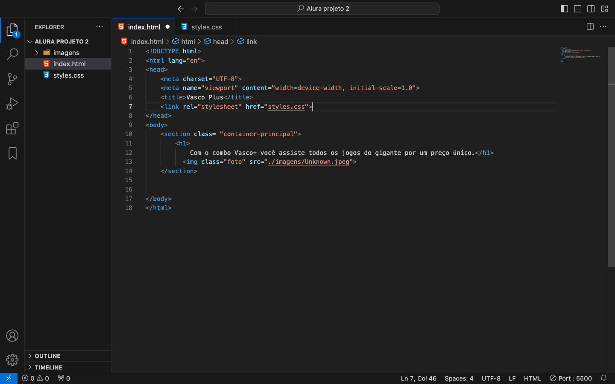
Task: Toggle the primary side bar layout icon
Action: 564,9
